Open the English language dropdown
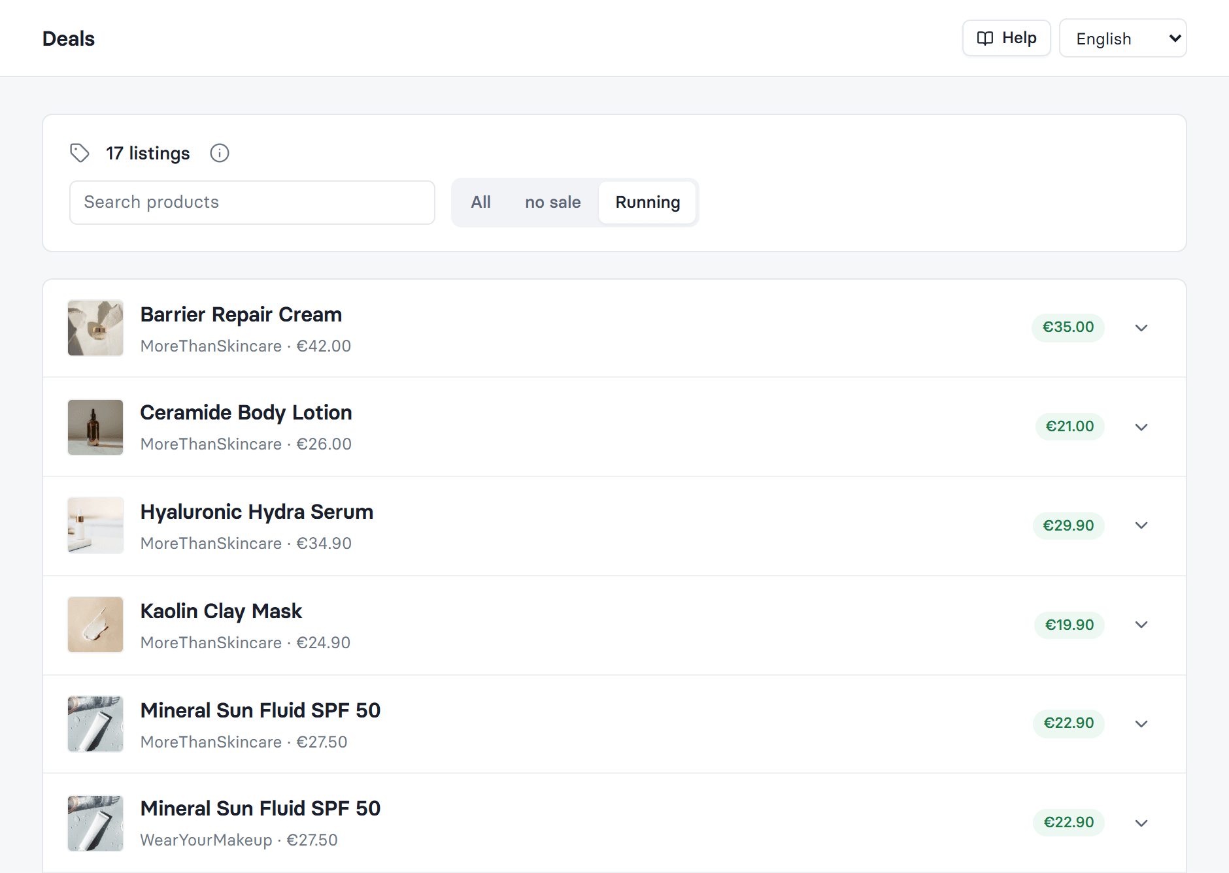Viewport: 1229px width, 873px height. tap(1122, 39)
